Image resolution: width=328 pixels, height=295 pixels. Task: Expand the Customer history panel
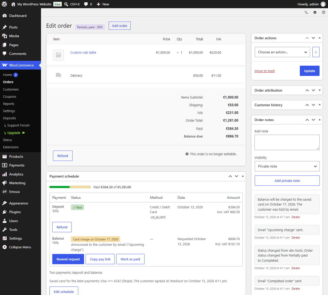pos(320,105)
